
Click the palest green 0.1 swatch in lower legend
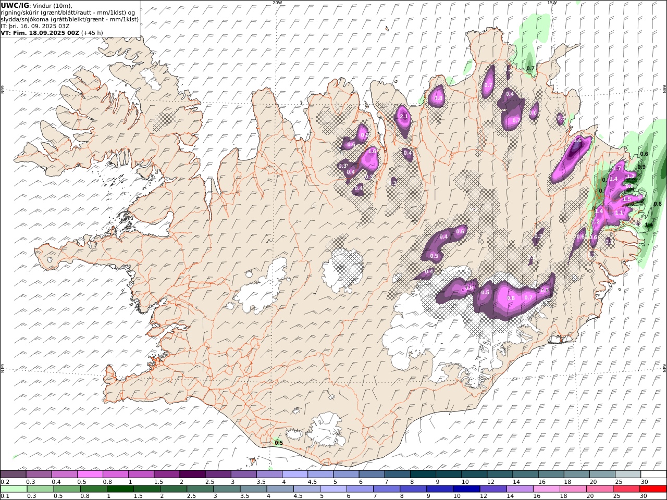(x=14, y=489)
